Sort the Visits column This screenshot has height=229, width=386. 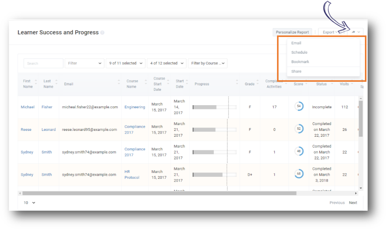[x=352, y=84]
